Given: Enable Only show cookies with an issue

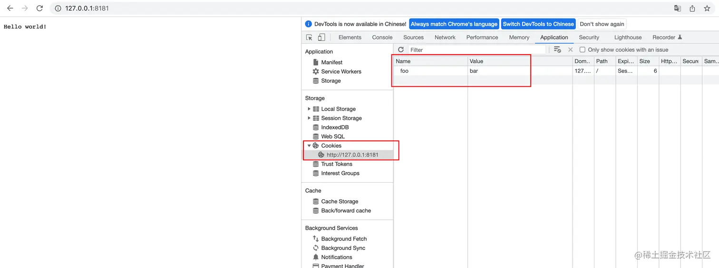Looking at the screenshot, I should (582, 50).
